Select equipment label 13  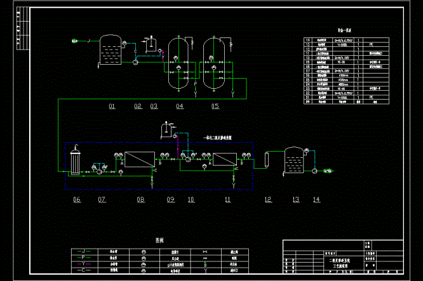click(296, 200)
